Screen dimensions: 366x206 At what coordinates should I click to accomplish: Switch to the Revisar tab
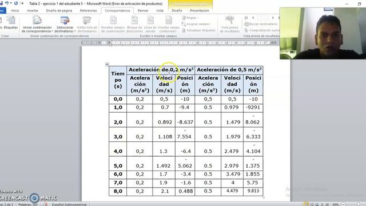[x=143, y=10]
